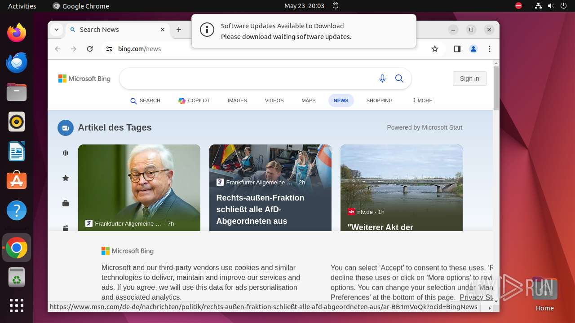Viewport: 575px width, 323px height.
Task: Show Applications grid in dock
Action: [17, 306]
